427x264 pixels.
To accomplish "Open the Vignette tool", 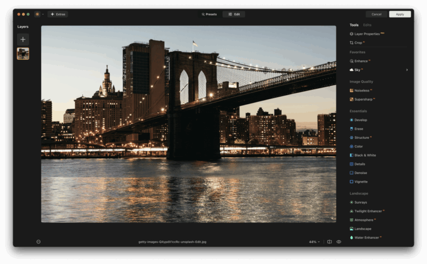I will pyautogui.click(x=361, y=181).
